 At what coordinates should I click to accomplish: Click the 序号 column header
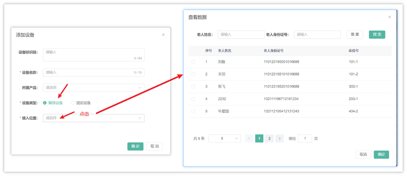click(209, 51)
